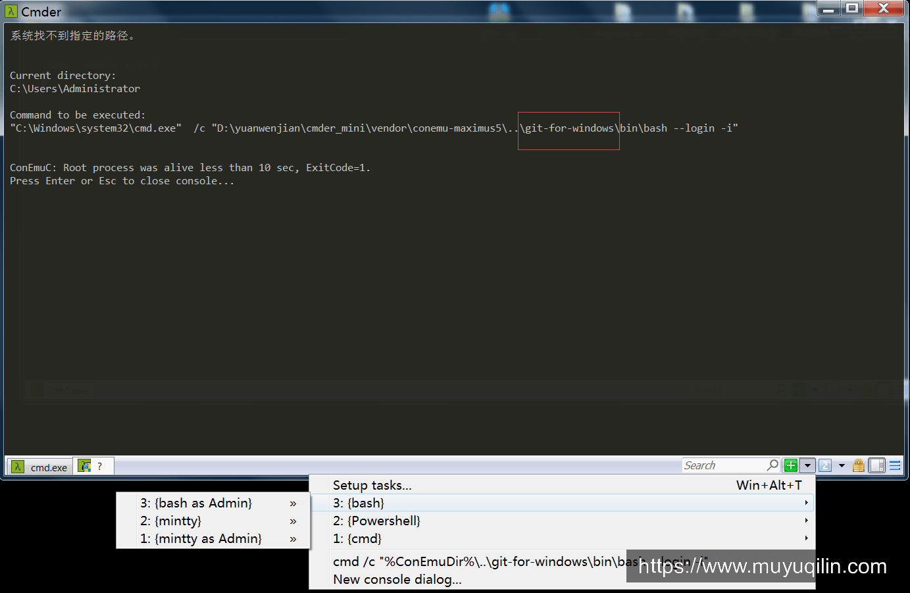Viewport: 910px width, 593px height.
Task: Expand chevron beside {mintty}
Action: (x=293, y=521)
